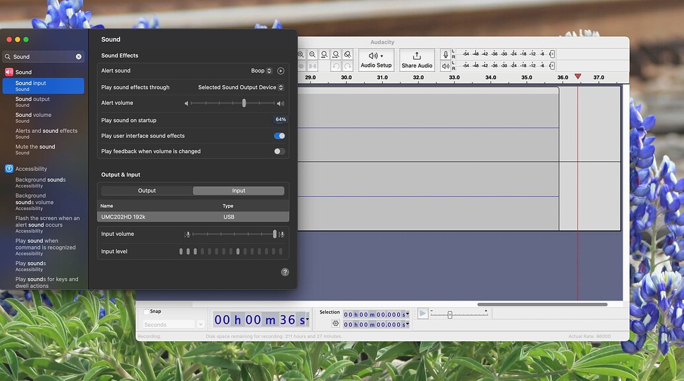The width and height of the screenshot is (684, 381).
Task: Click the Share Audio button
Action: 416,60
